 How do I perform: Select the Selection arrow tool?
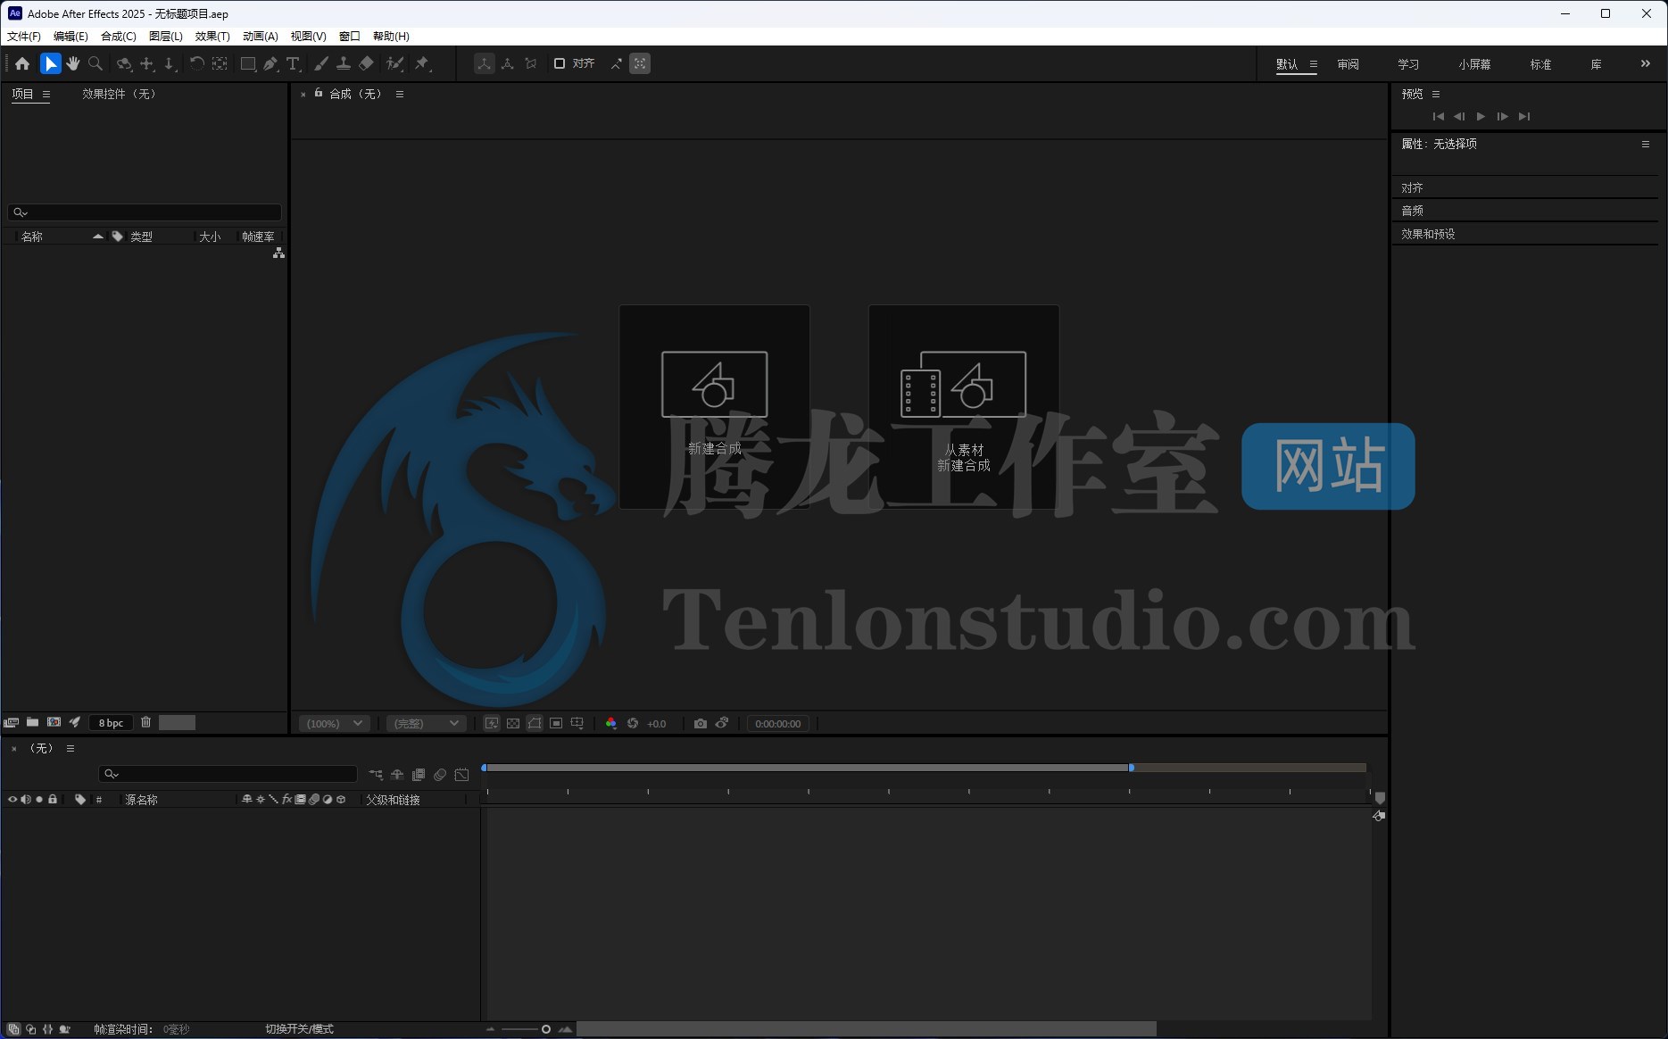click(x=50, y=63)
